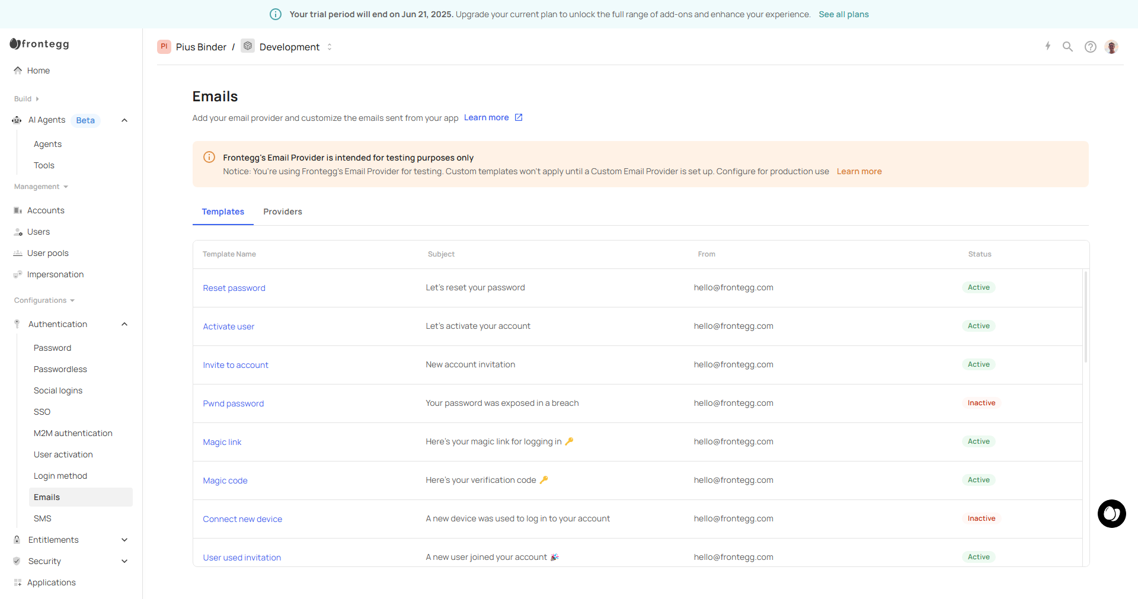Image resolution: width=1138 pixels, height=599 pixels.
Task: Open the Development environment switcher arrows
Action: coord(330,47)
